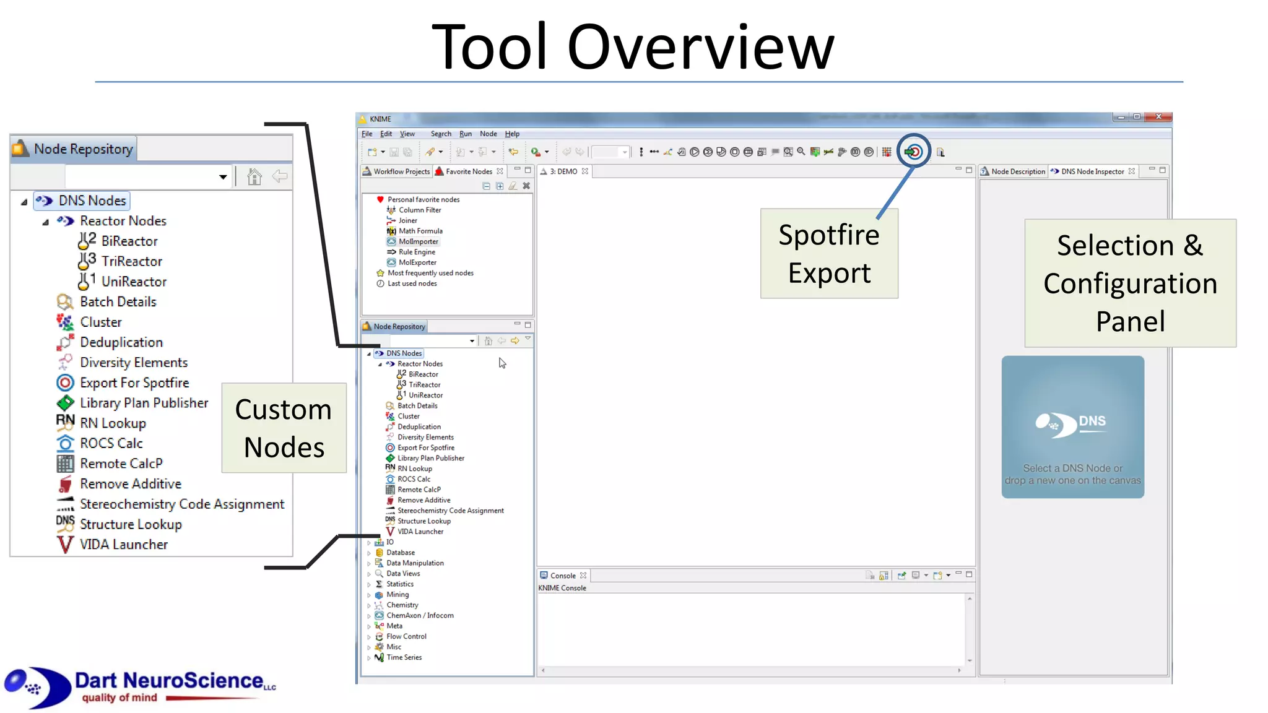
Task: Expand the Database category
Action: click(x=369, y=553)
